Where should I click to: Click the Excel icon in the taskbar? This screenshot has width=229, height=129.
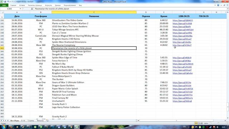(77, 127)
